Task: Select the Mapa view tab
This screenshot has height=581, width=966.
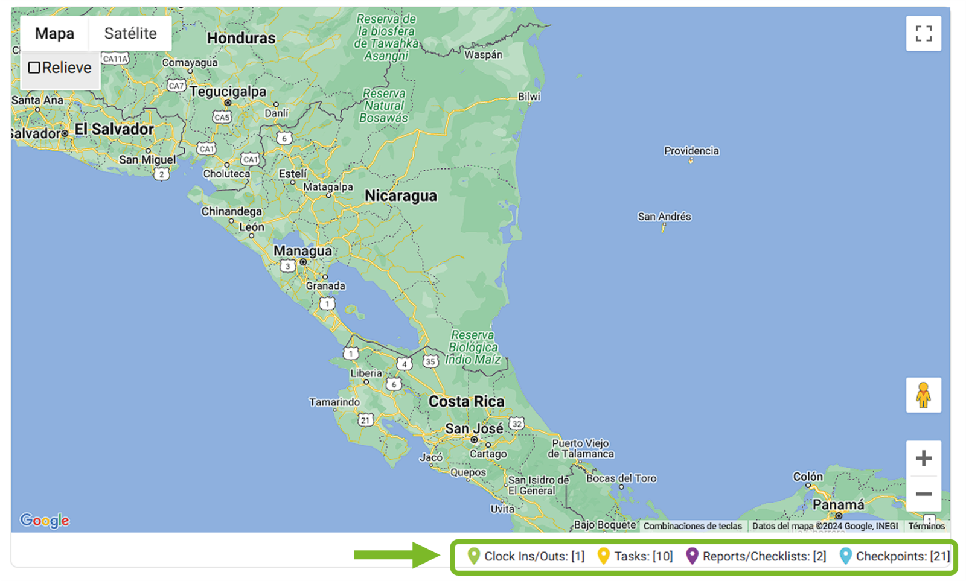Action: [x=54, y=34]
